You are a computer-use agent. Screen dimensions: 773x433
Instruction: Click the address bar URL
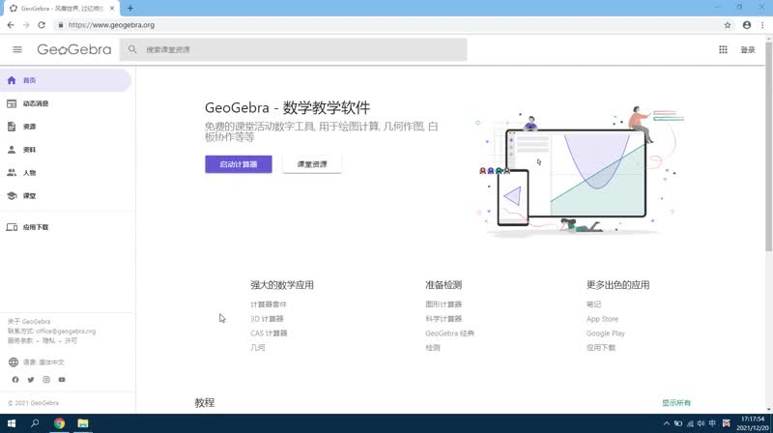111,25
